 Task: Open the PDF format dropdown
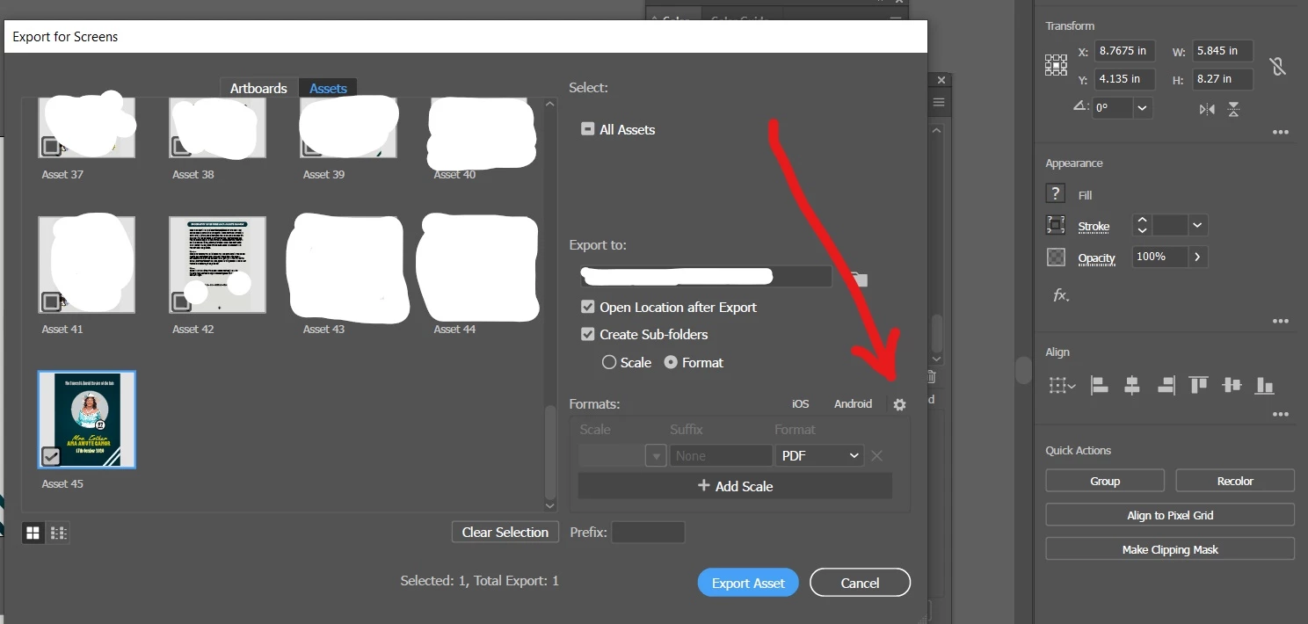pos(820,455)
